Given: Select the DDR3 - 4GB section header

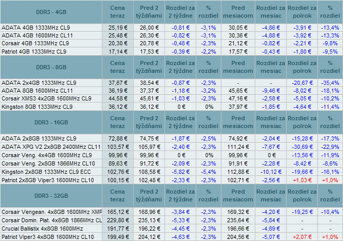Looking at the screenshot, I should tap(51, 12).
